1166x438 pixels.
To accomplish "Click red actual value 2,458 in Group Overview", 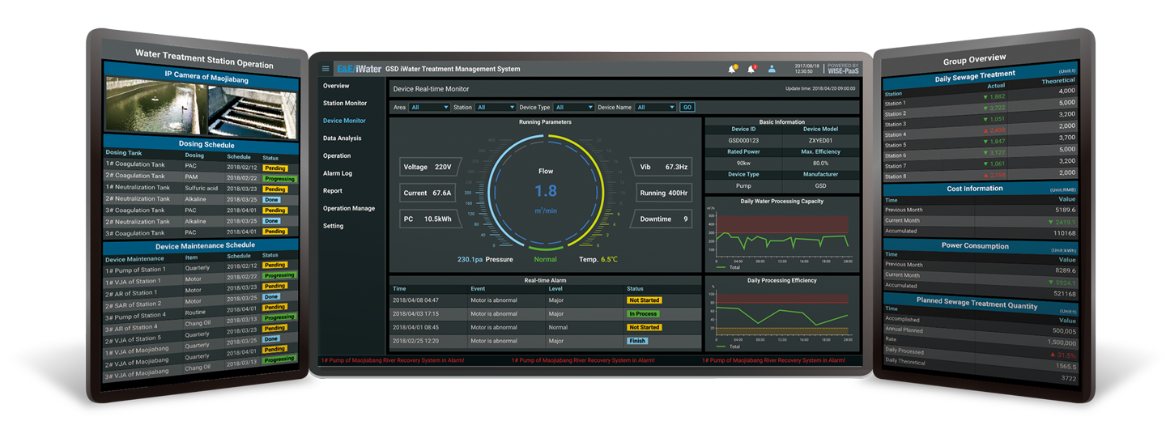I will pyautogui.click(x=994, y=130).
